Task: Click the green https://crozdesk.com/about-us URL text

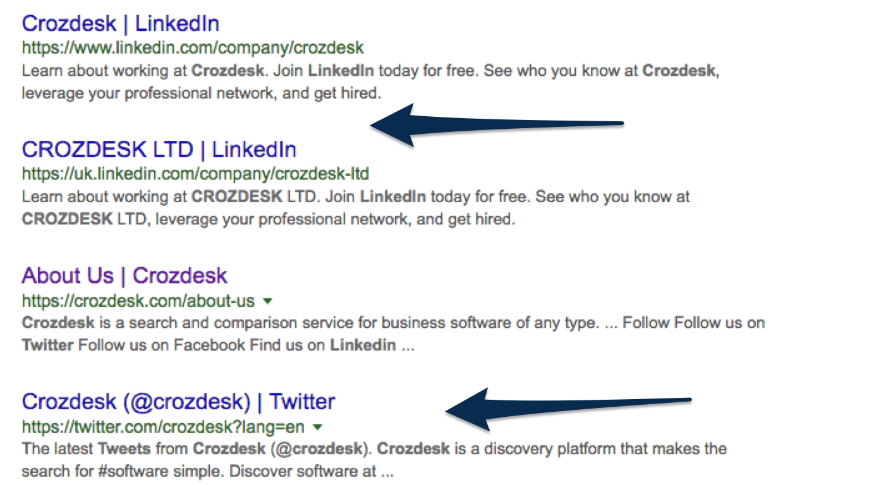Action: [138, 301]
